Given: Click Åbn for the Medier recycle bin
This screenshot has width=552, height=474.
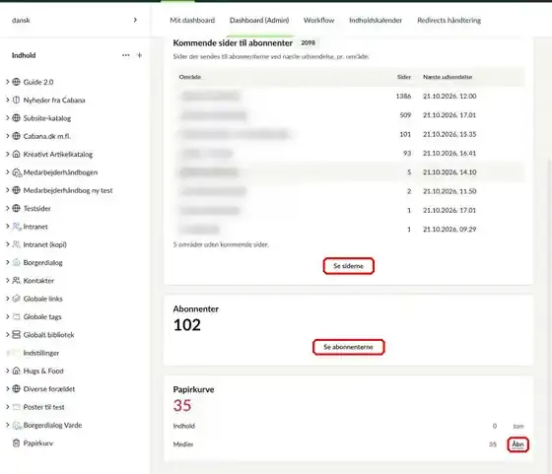Looking at the screenshot, I should click(x=517, y=444).
